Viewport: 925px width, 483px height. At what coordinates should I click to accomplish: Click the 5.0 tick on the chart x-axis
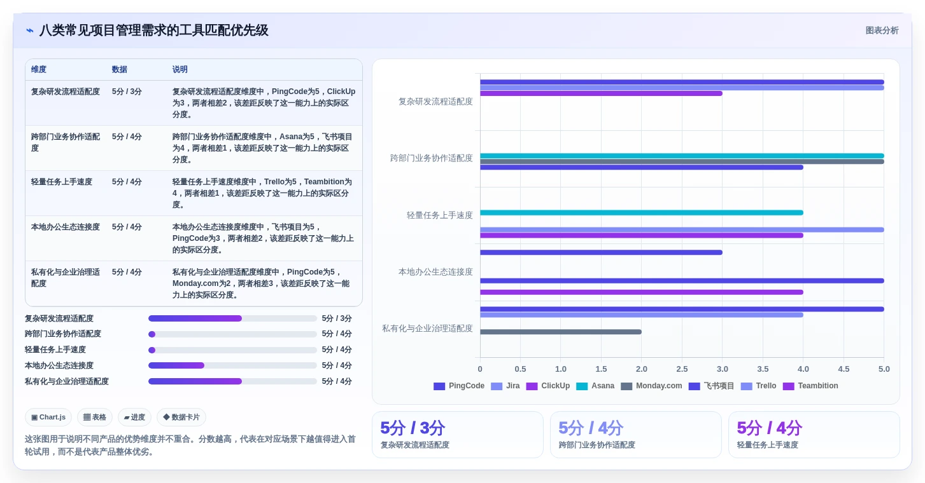pyautogui.click(x=884, y=369)
